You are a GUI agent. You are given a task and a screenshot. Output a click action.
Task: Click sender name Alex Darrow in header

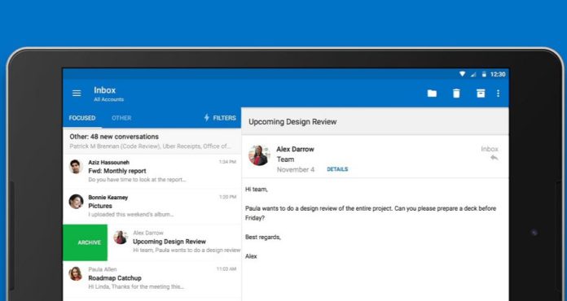coord(295,149)
